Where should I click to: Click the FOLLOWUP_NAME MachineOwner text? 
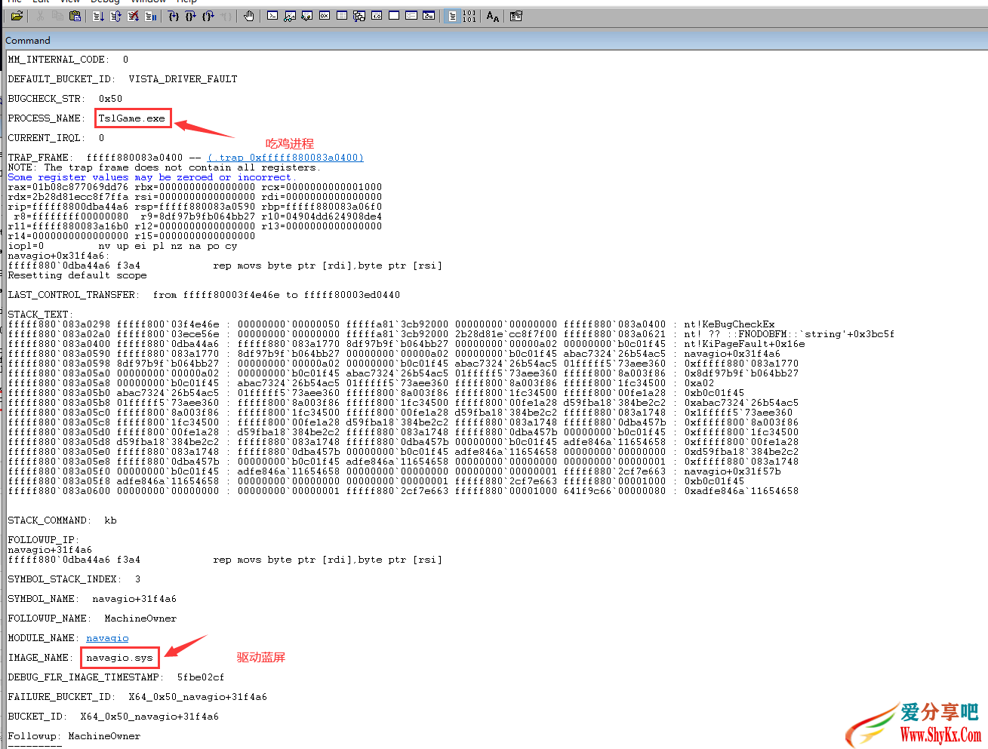point(140,619)
